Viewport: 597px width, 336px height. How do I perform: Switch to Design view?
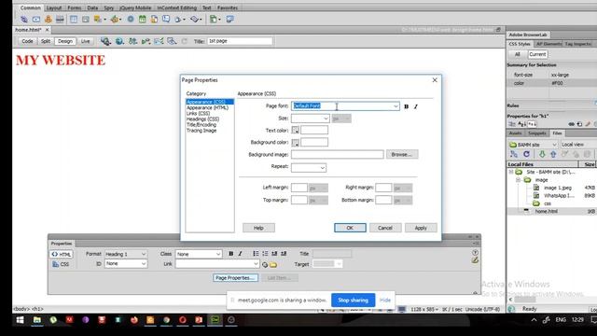click(65, 41)
